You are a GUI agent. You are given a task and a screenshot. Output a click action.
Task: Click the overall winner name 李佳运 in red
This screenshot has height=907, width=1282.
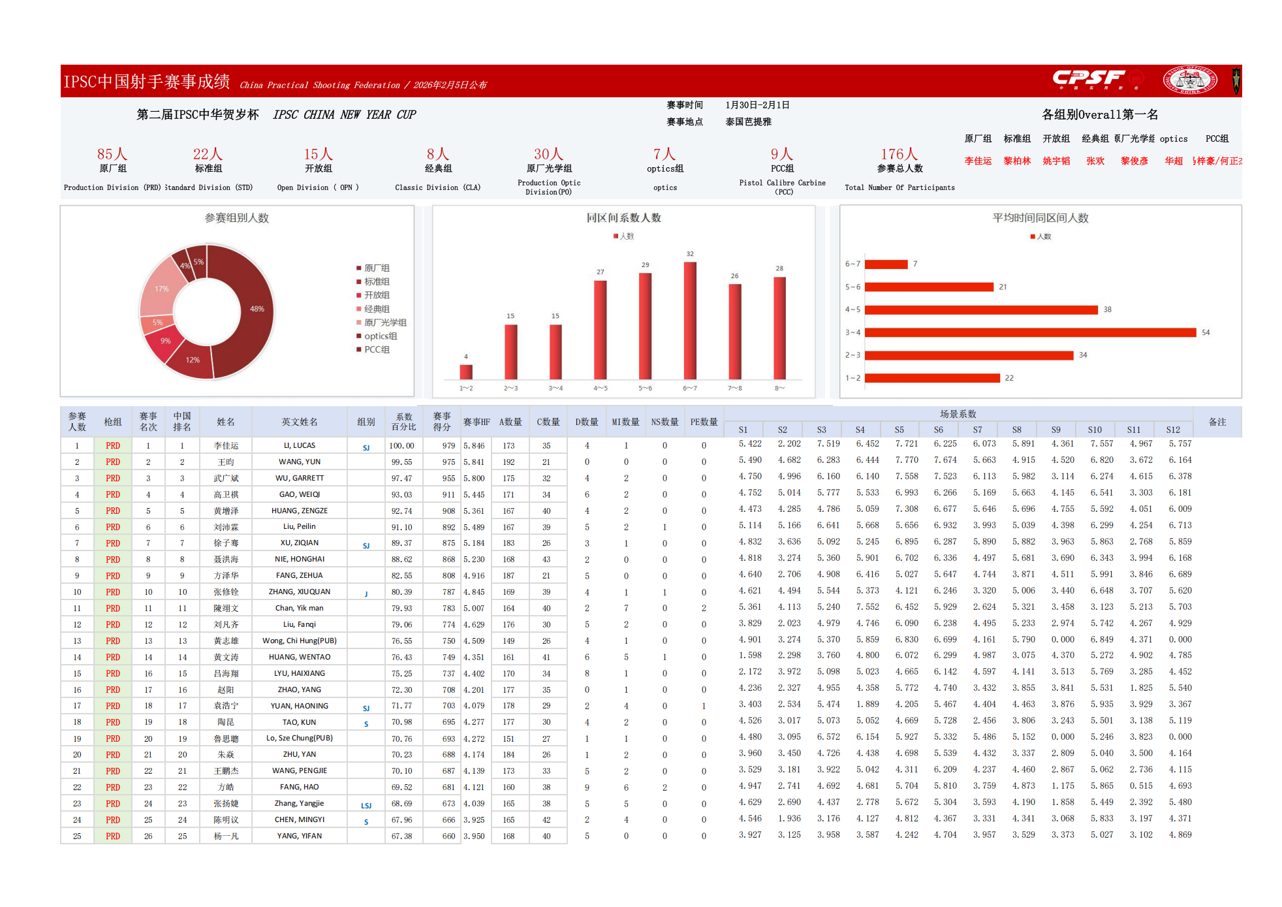(x=977, y=161)
